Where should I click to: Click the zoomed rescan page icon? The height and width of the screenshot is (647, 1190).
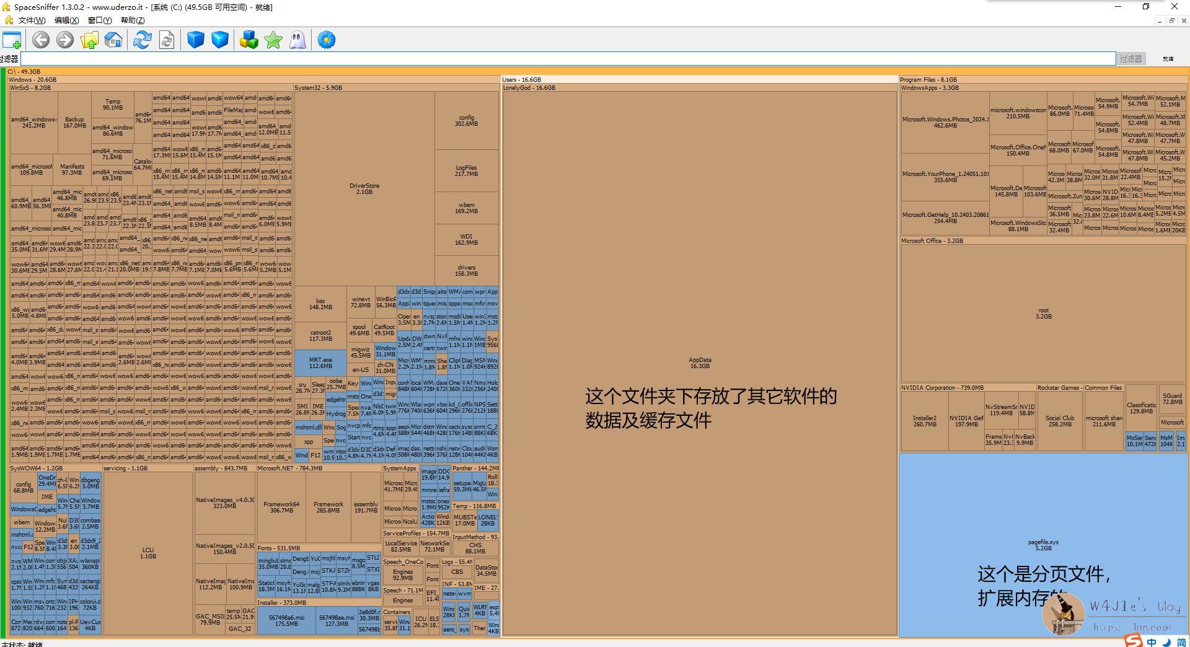click(x=167, y=40)
